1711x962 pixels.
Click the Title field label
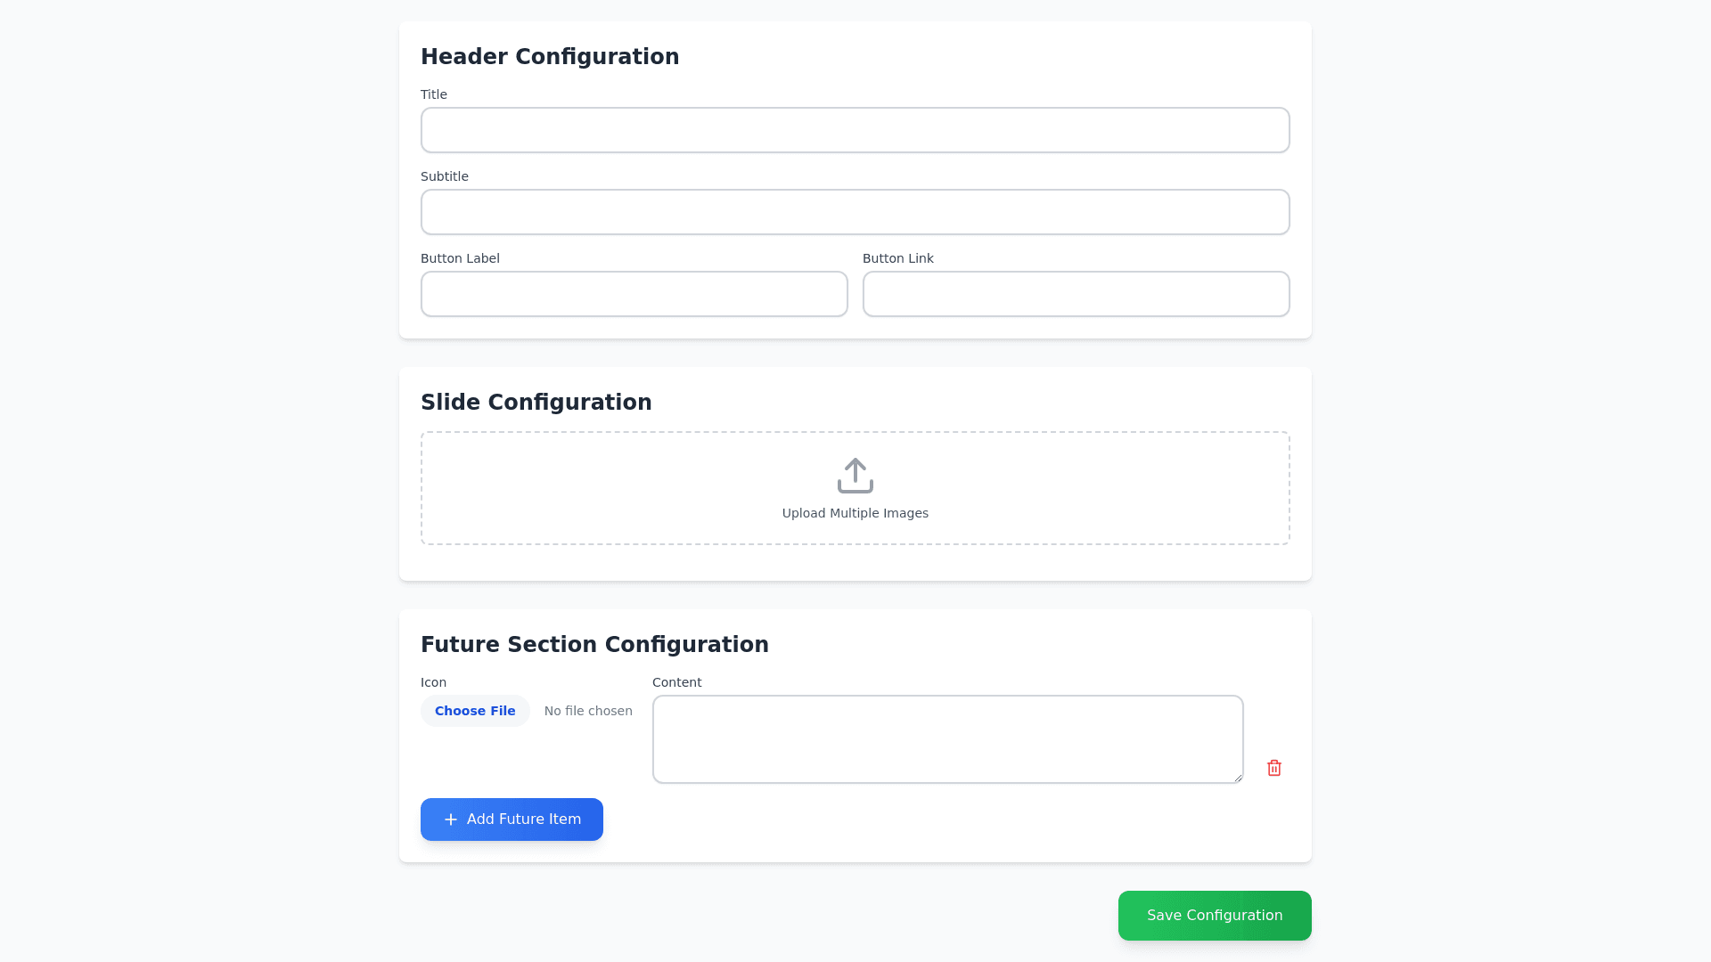[434, 94]
